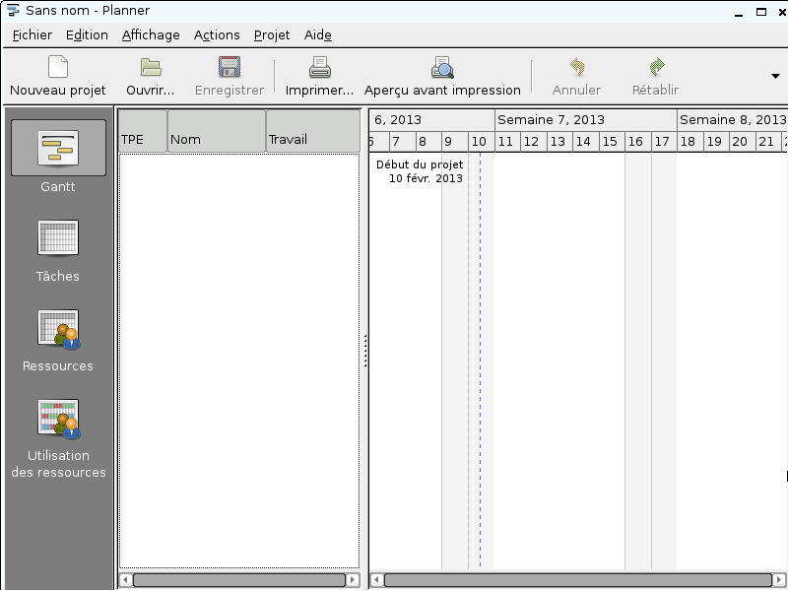Open the Edition menu
The image size is (788, 591).
(x=87, y=35)
